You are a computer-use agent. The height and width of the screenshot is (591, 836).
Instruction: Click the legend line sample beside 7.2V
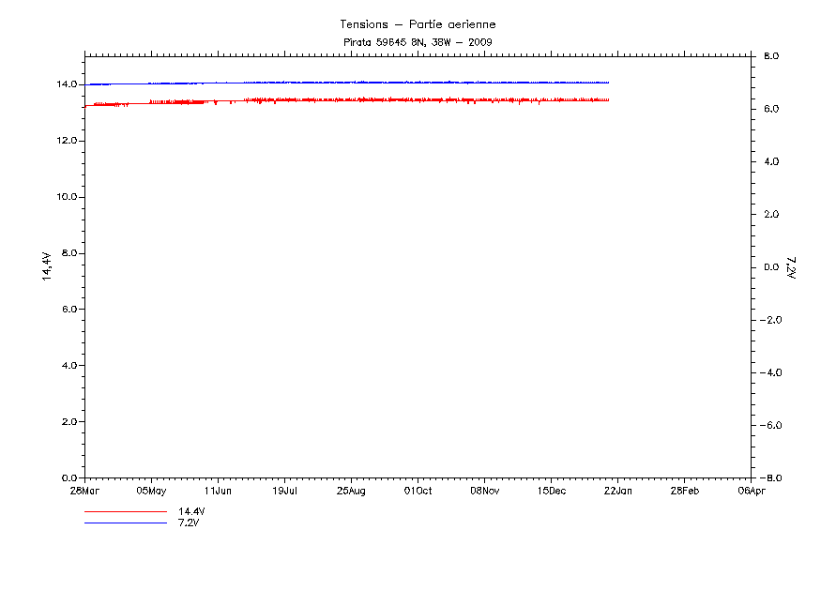pos(125,523)
